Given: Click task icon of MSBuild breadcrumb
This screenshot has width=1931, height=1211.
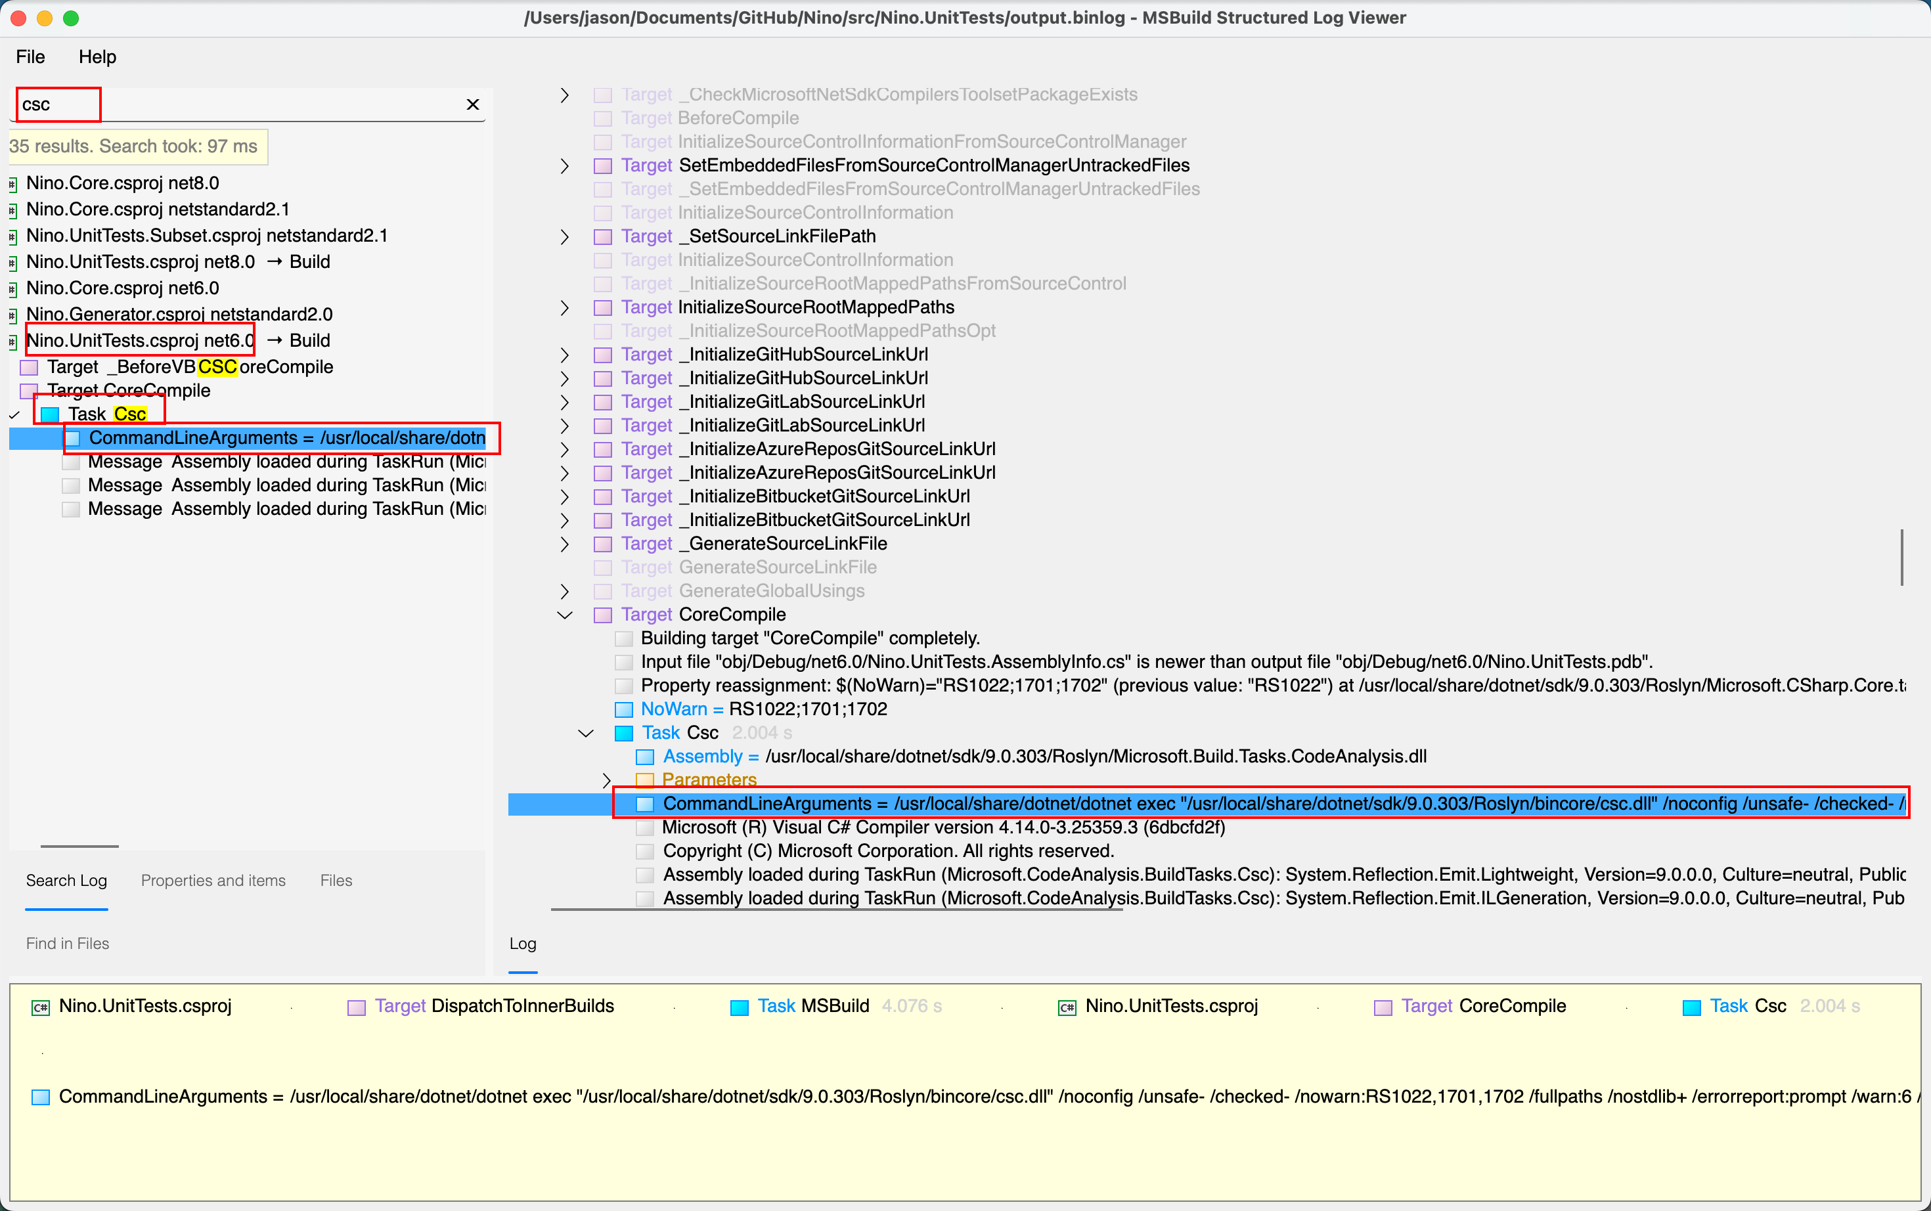Looking at the screenshot, I should pyautogui.click(x=740, y=1007).
